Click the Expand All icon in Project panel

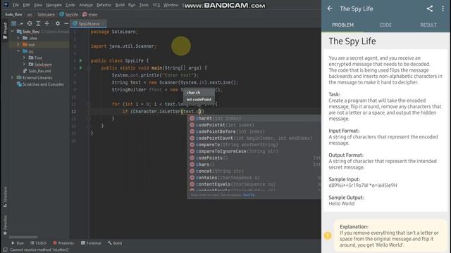(38, 23)
